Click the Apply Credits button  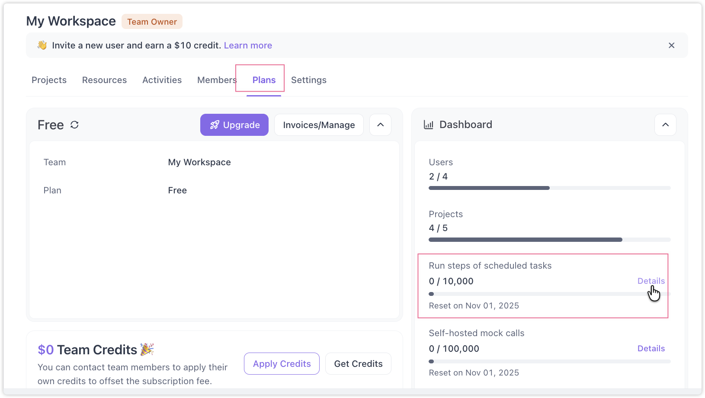point(282,364)
